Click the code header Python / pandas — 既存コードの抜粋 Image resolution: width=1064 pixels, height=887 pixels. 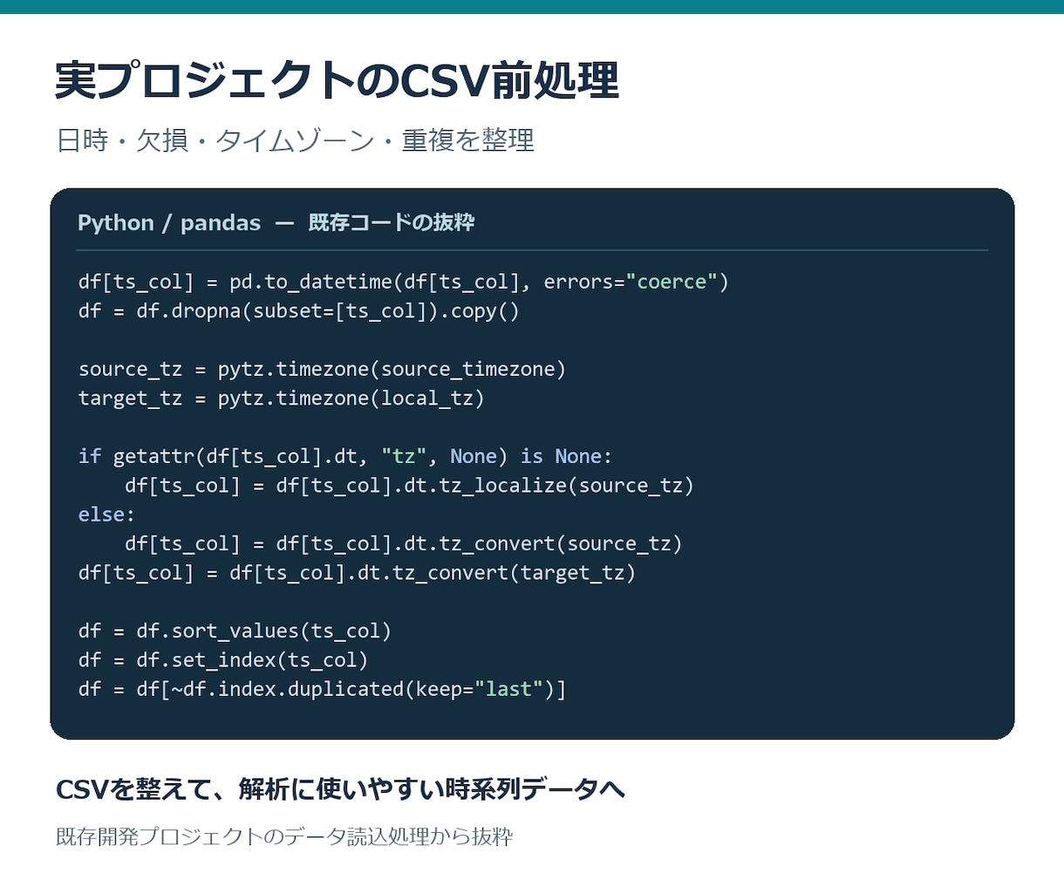click(x=276, y=222)
